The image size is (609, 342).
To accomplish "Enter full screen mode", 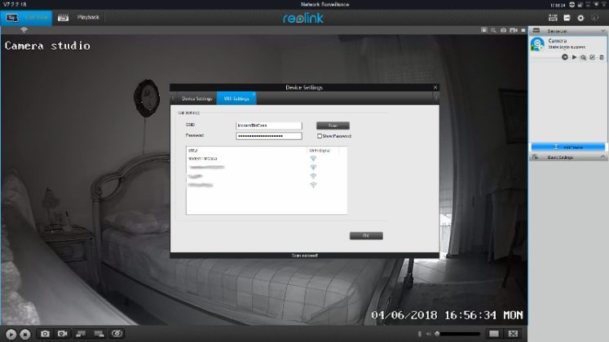I will point(513,334).
